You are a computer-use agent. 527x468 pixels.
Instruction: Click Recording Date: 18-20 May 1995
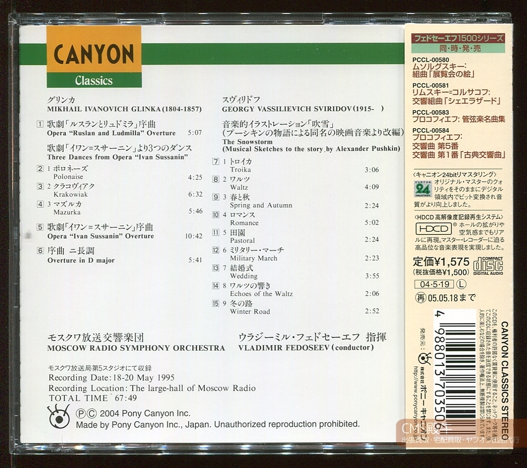(111, 378)
